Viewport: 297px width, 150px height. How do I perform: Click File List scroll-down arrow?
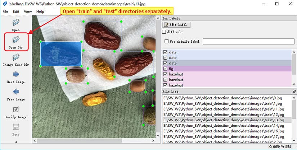click(x=294, y=140)
